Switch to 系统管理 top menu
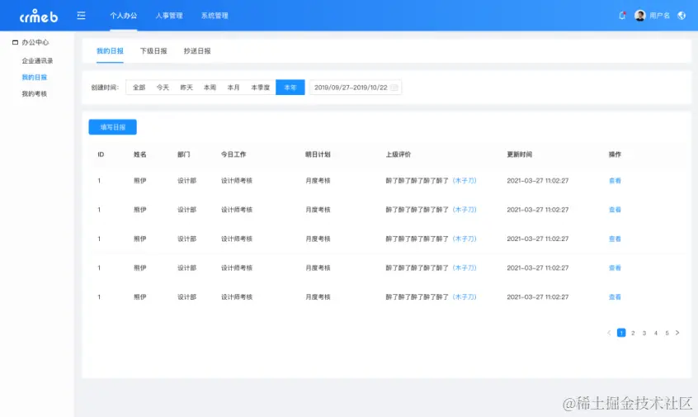This screenshot has width=698, height=417. [x=215, y=16]
